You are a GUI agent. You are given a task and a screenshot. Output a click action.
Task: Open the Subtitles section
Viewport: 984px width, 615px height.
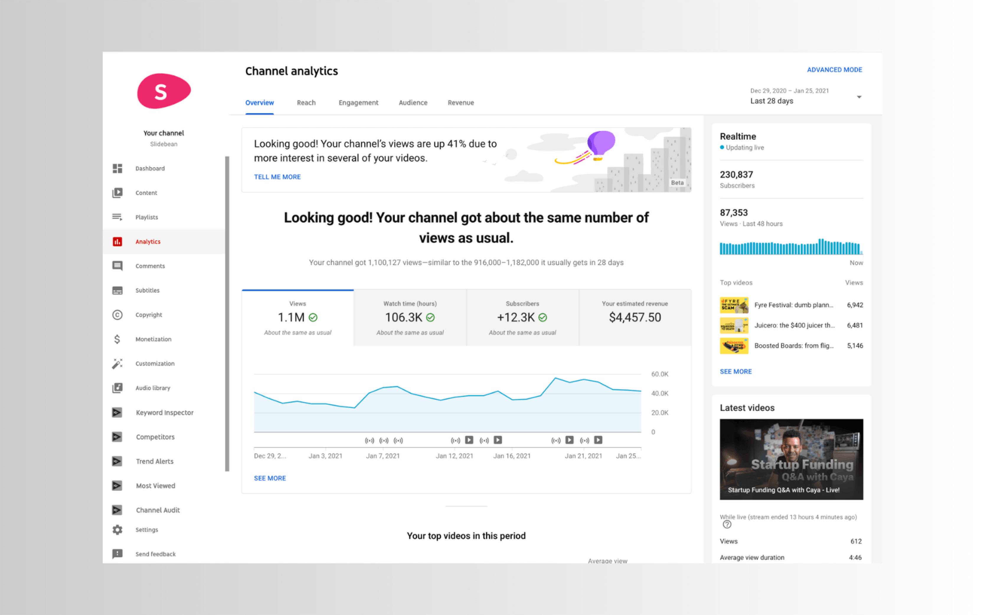(x=147, y=290)
